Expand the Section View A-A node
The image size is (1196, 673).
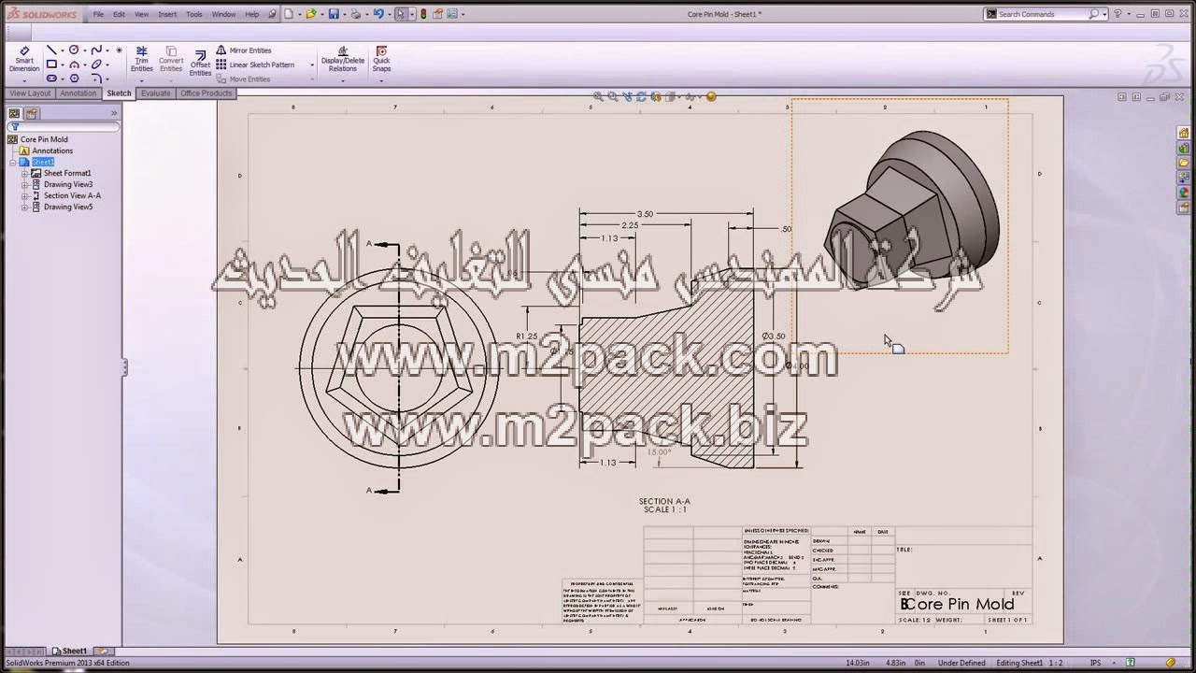point(25,195)
